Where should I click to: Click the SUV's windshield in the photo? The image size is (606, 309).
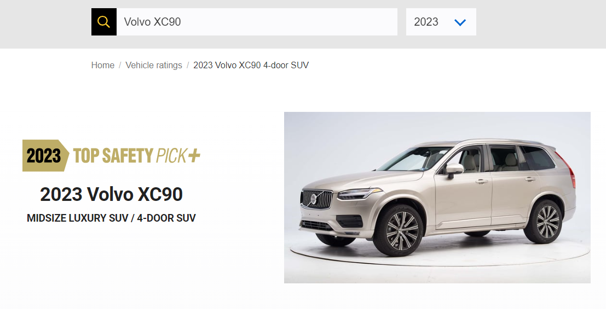pyautogui.click(x=414, y=158)
